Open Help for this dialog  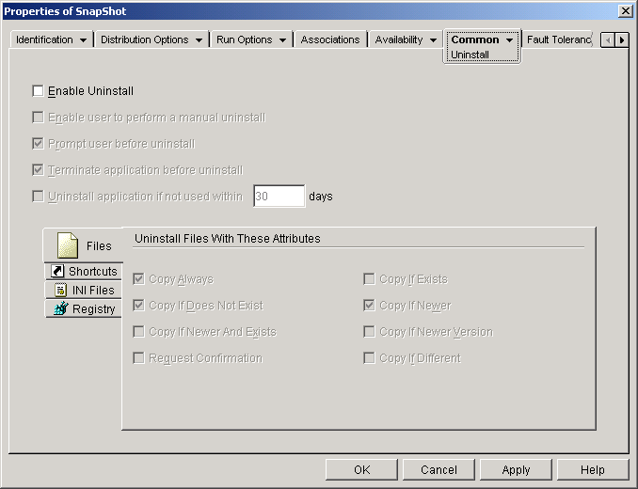593,470
